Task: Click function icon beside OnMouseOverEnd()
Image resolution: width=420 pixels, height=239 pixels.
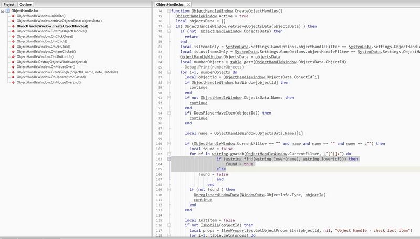Action: pos(13,82)
